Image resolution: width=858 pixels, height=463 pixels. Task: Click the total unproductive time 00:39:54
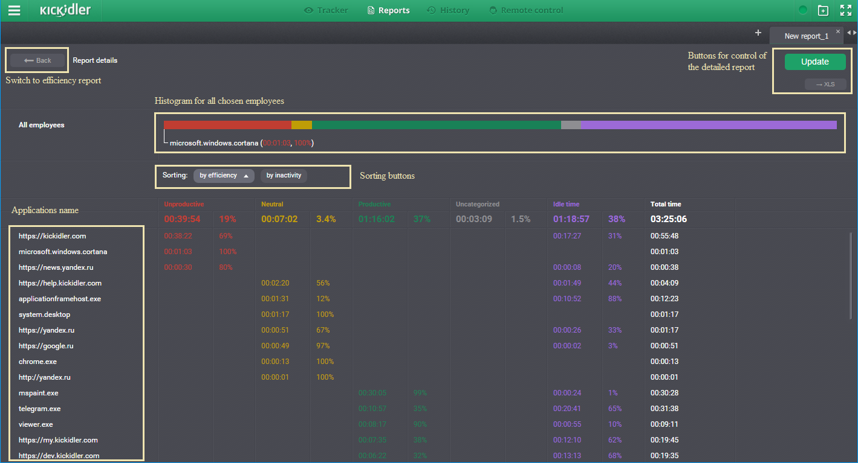(x=182, y=219)
